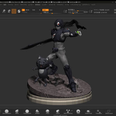Open the ムービー menu
The image size is (116, 116).
tap(31, 5)
